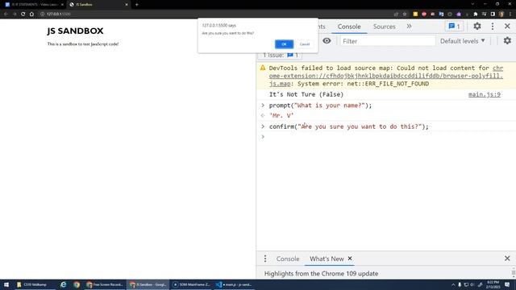516x290 pixels.
Task: Open the Default levels dropdown
Action: click(x=462, y=41)
